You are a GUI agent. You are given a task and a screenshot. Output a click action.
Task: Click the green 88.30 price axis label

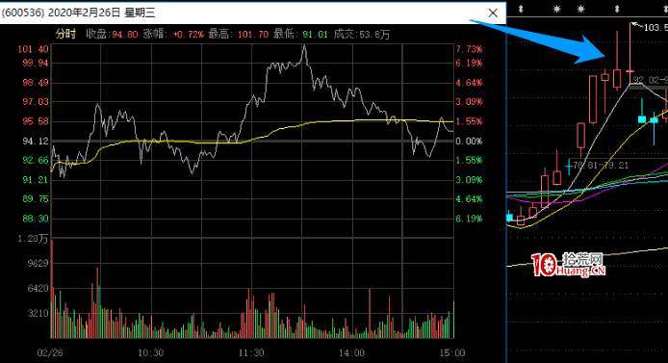[36, 219]
